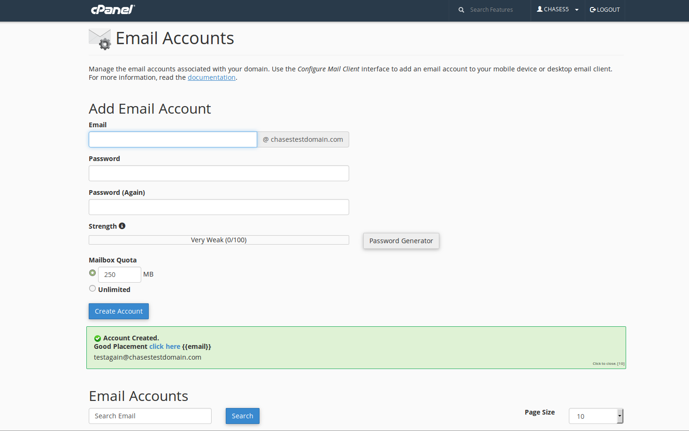Image resolution: width=689 pixels, height=431 pixels.
Task: Click the Strength info icon
Action: coord(122,226)
